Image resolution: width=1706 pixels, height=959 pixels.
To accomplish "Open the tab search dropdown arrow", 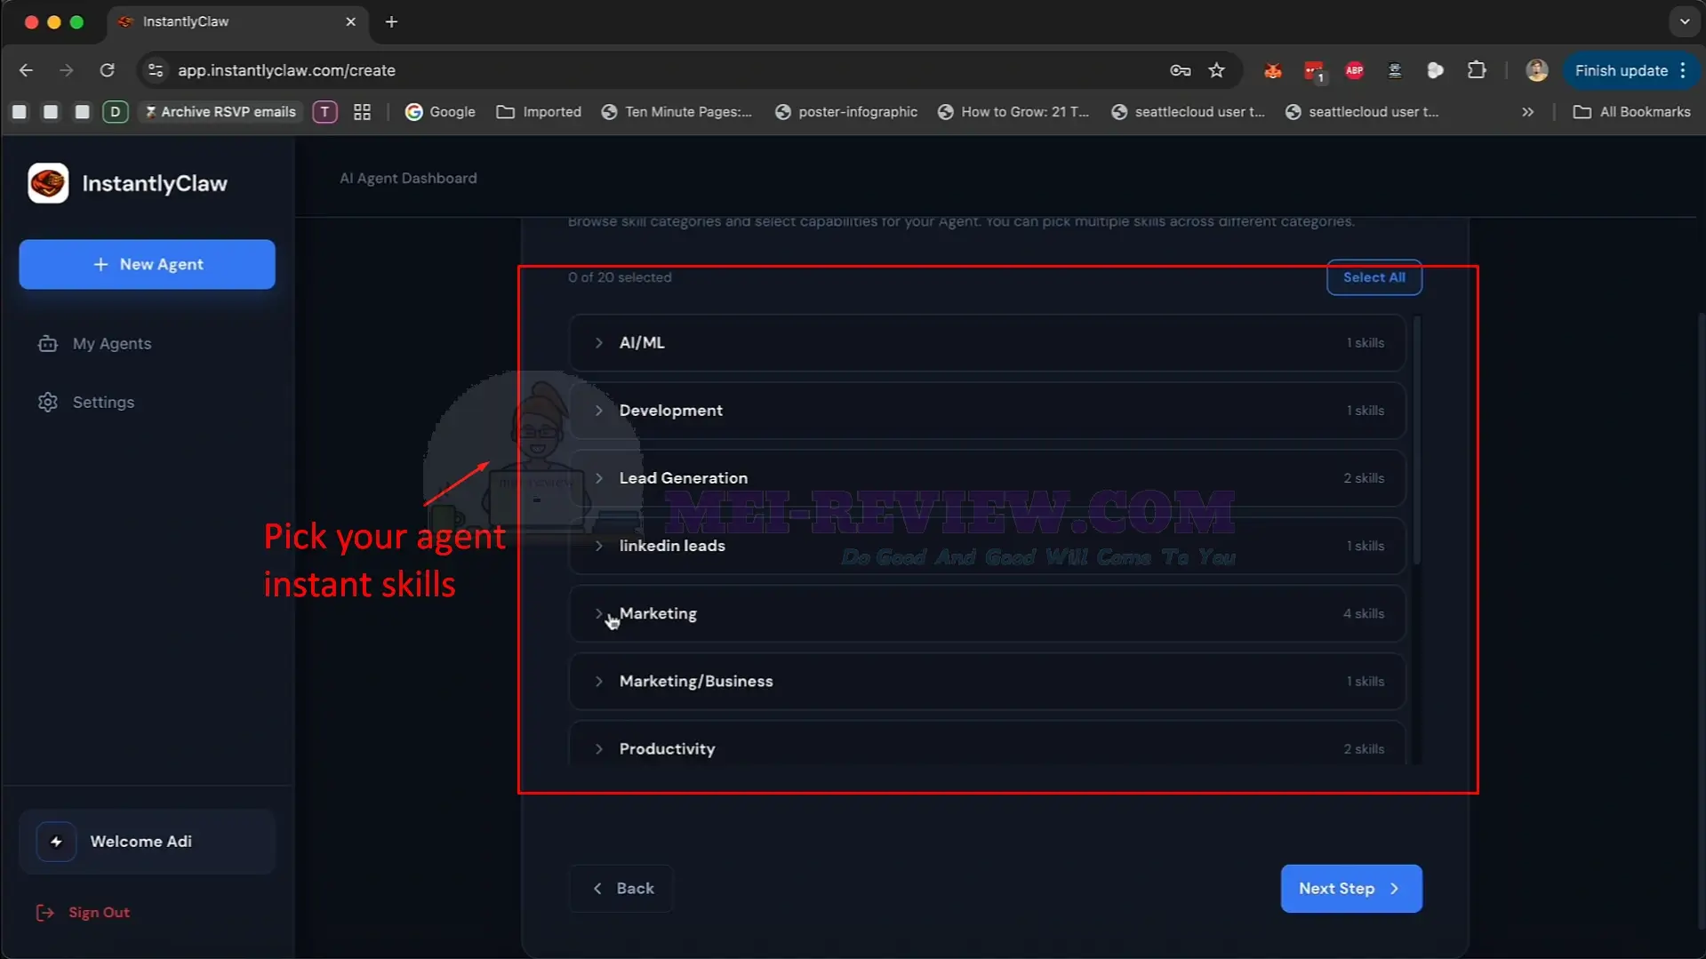I will 1684,21.
